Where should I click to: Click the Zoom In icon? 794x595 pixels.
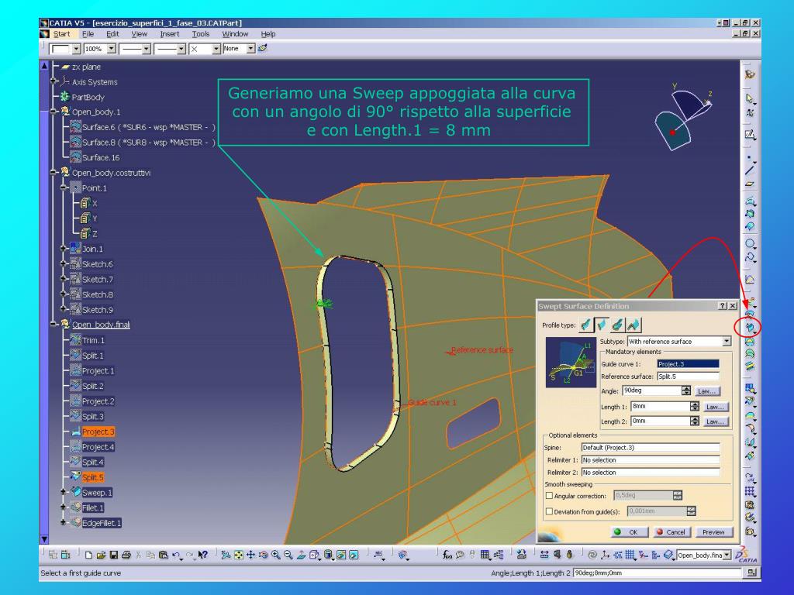[276, 555]
